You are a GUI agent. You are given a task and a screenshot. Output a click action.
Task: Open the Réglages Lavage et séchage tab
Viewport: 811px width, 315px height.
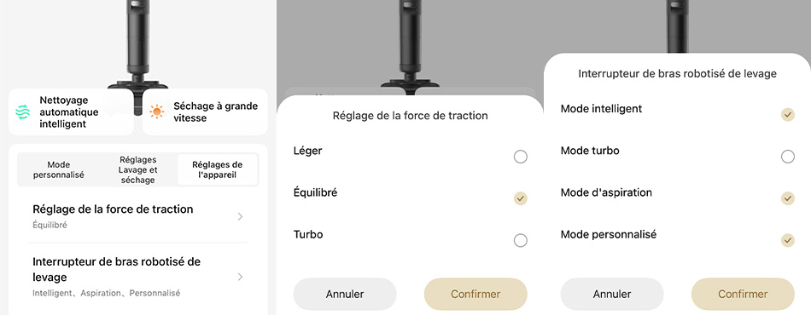[x=137, y=169]
